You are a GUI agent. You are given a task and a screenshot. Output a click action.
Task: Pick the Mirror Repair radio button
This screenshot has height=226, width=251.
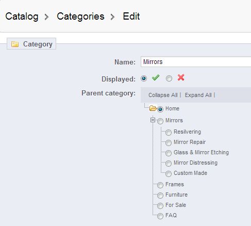click(169, 143)
